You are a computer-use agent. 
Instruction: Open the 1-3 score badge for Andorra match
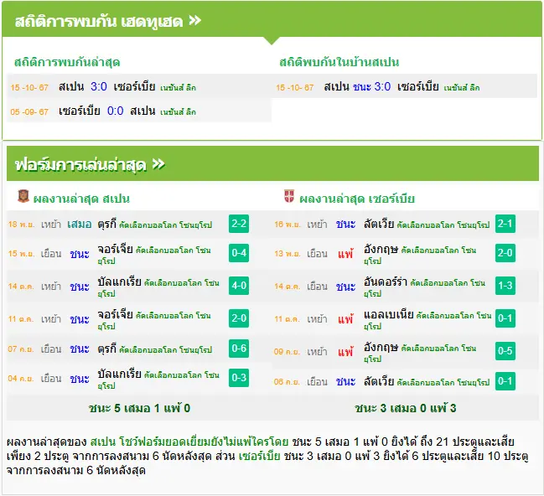505,286
